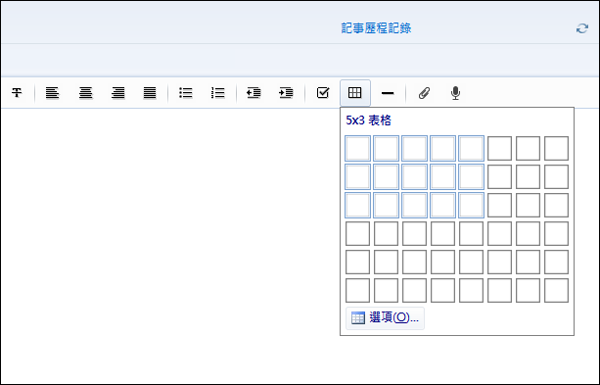The image size is (600, 385).
Task: Justify the text alignment
Action: point(150,93)
